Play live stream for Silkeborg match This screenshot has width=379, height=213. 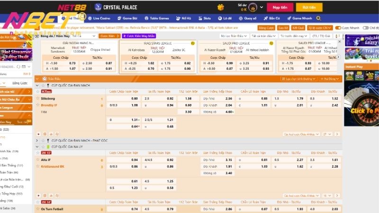[38, 134]
